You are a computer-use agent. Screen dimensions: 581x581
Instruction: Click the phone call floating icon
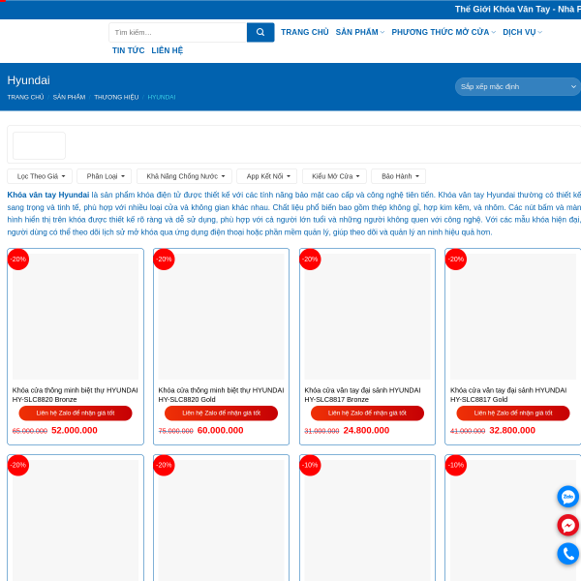(x=568, y=554)
